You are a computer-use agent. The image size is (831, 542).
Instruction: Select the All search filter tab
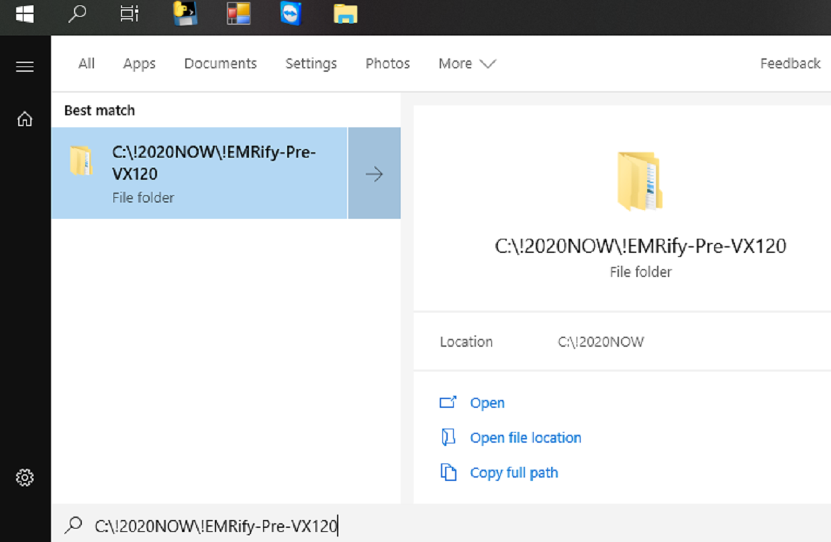pos(87,64)
